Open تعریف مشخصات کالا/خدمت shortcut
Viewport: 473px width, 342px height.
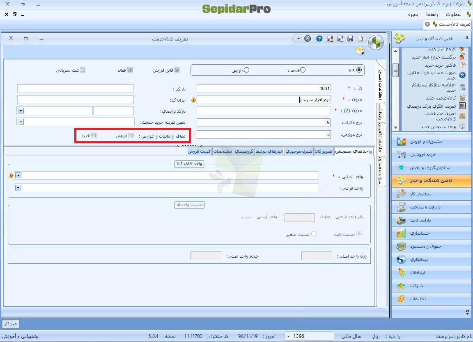(x=440, y=116)
